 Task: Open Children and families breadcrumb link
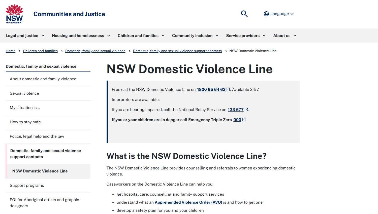[40, 51]
